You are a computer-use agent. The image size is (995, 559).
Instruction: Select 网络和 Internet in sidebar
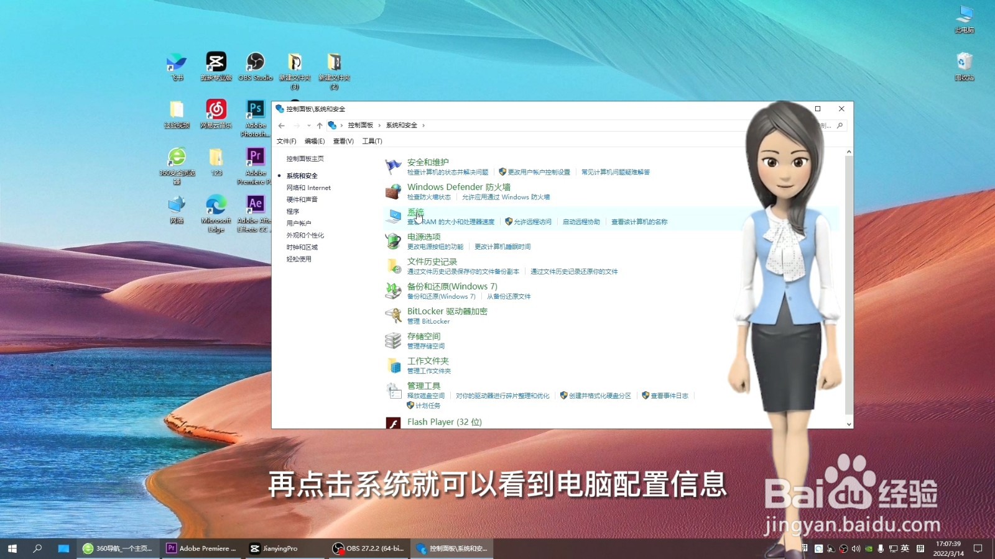308,188
